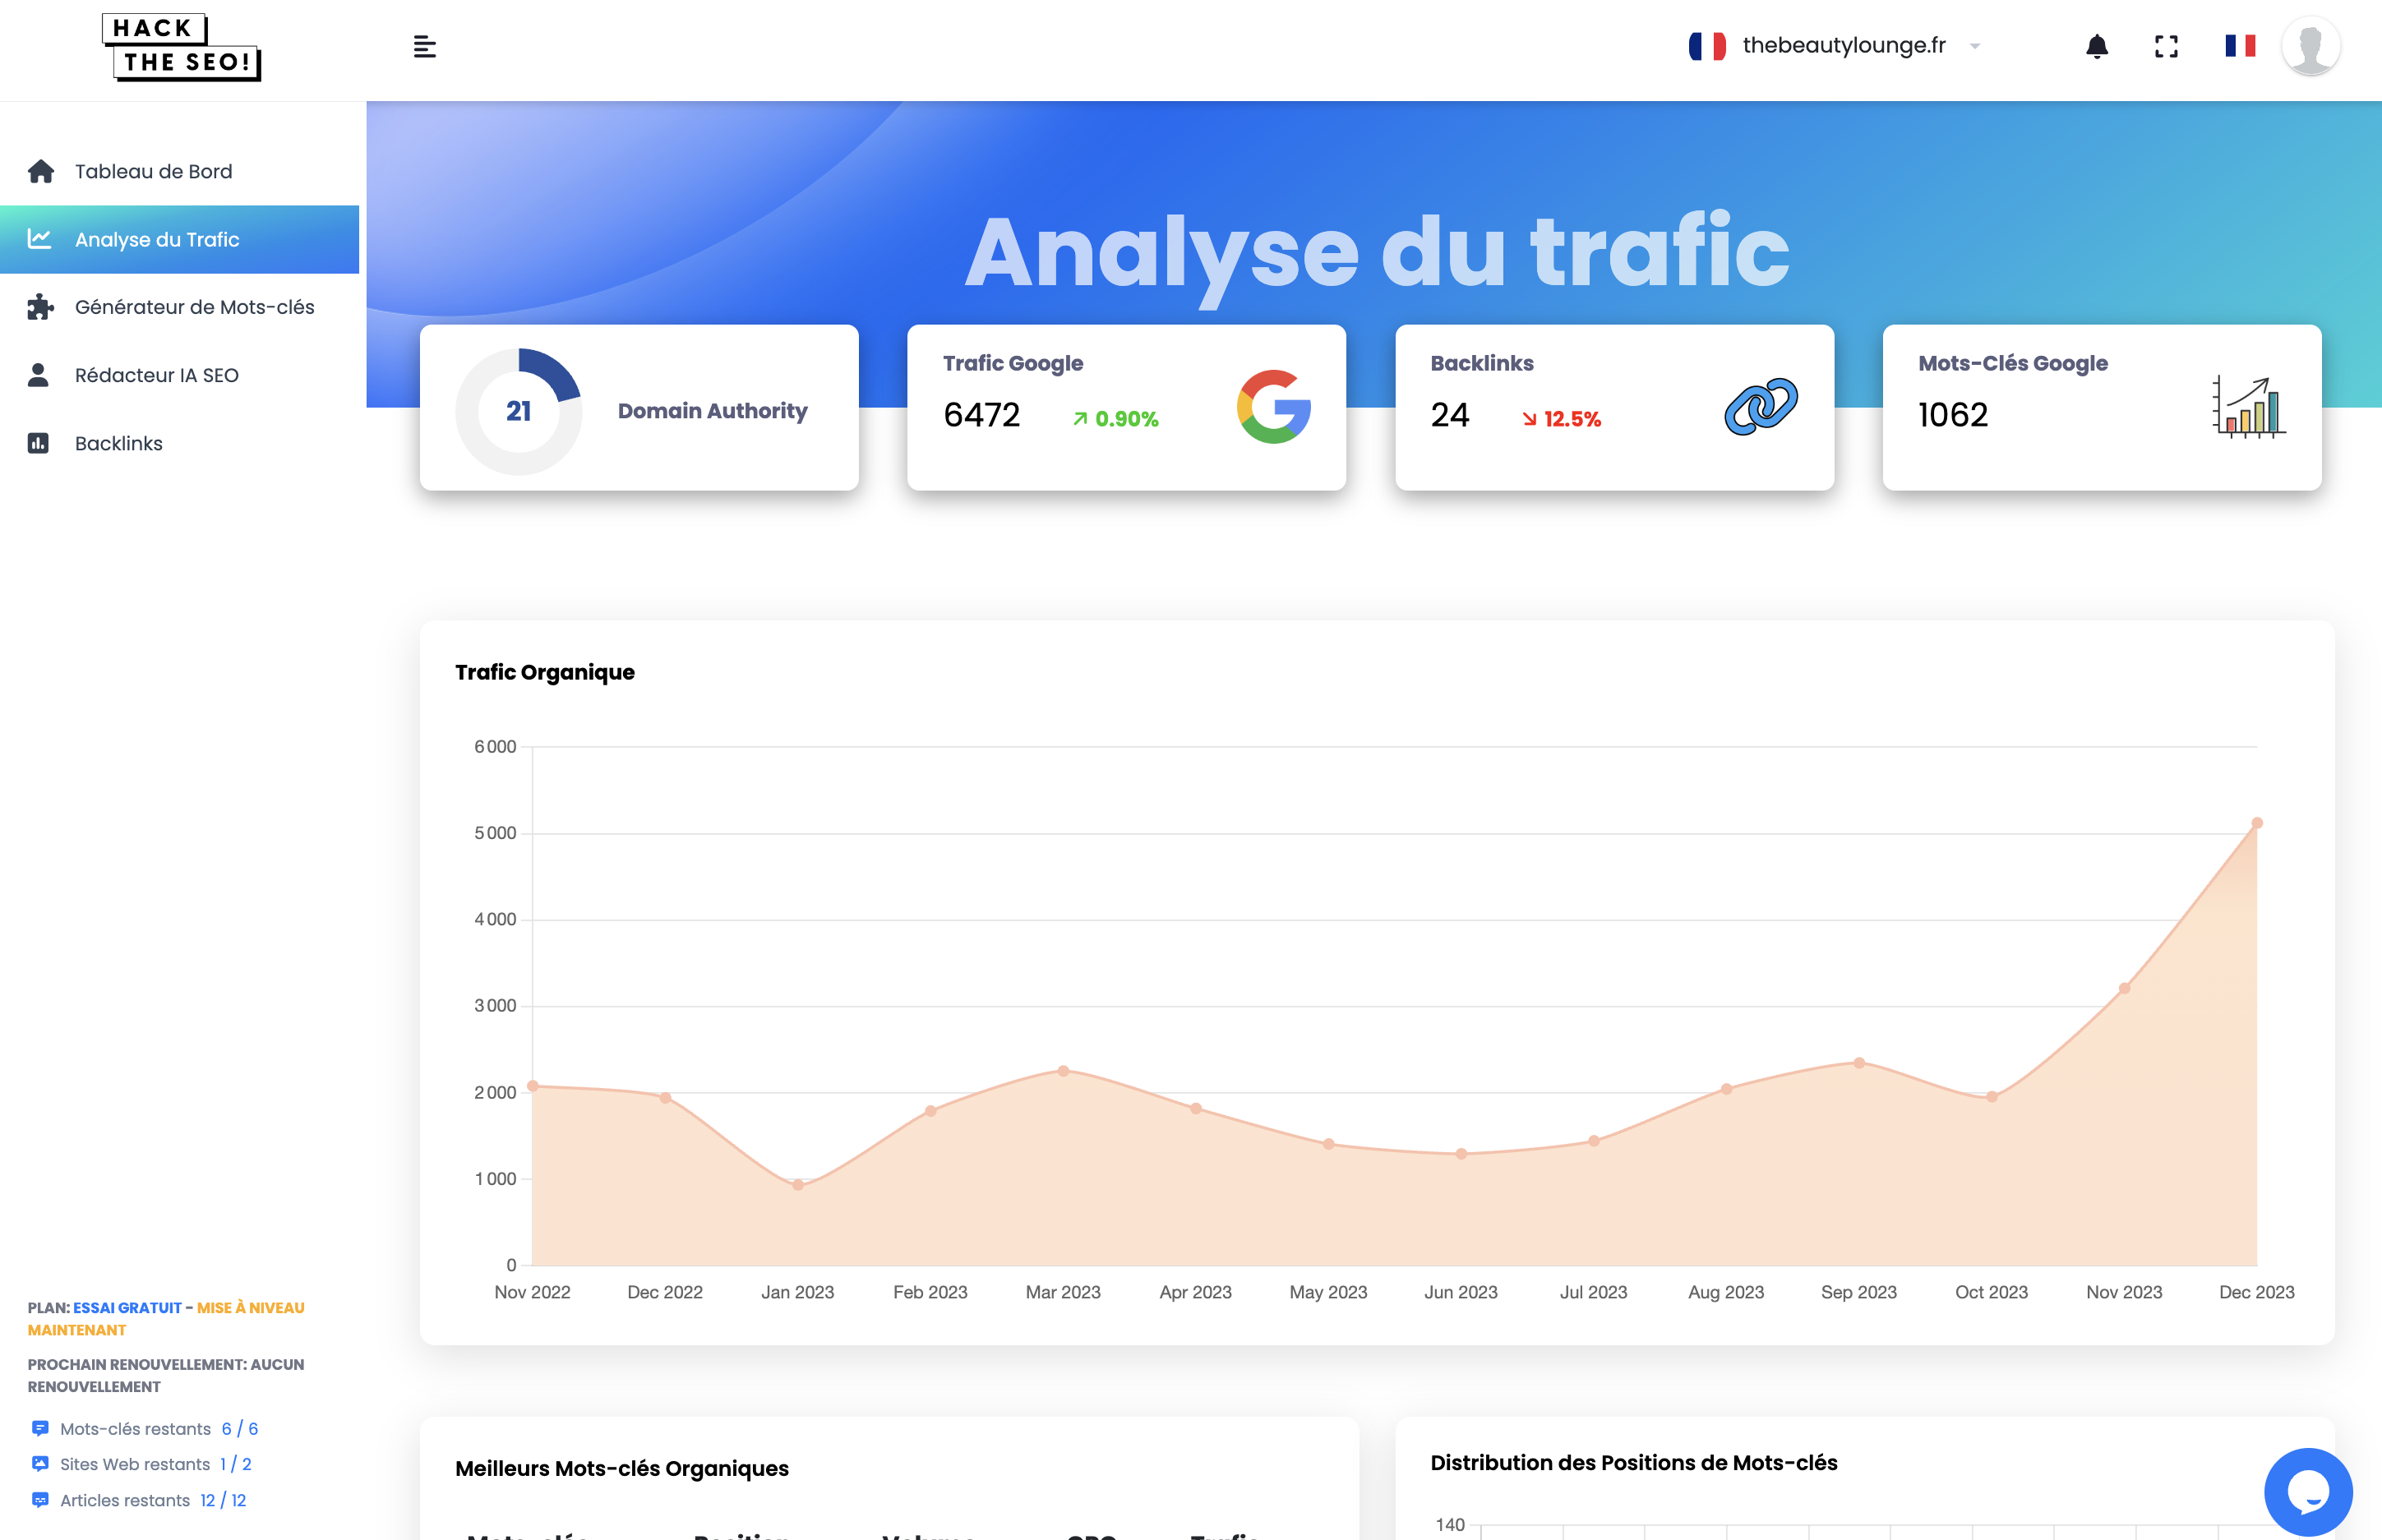Click the chart-line icon for Analyse du Trafic
Viewport: 2382px width, 1540px height.
coord(39,238)
